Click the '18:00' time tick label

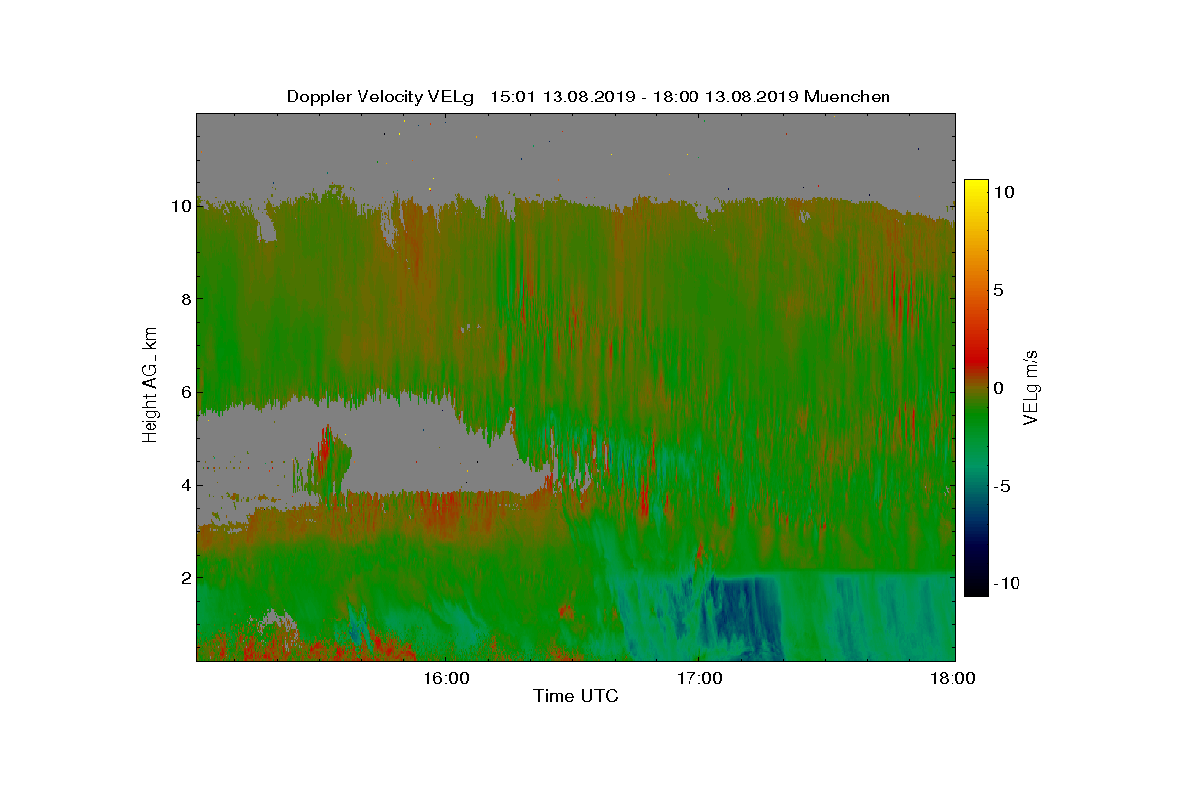(952, 679)
